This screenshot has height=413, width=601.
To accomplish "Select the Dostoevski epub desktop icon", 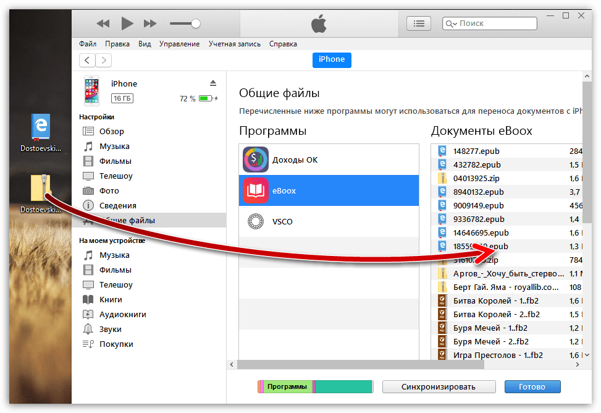I will tap(41, 133).
